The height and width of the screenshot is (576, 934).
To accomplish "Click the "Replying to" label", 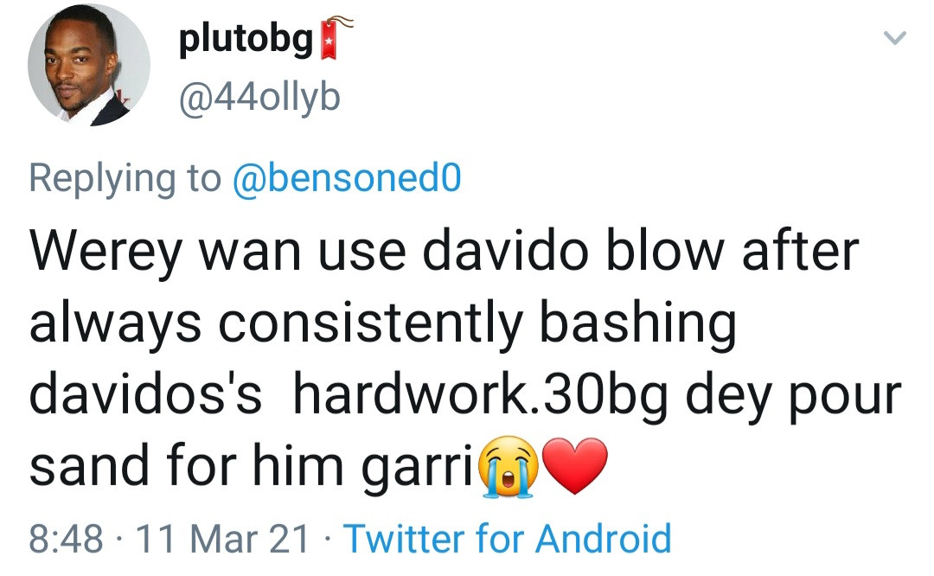I will pyautogui.click(x=125, y=178).
